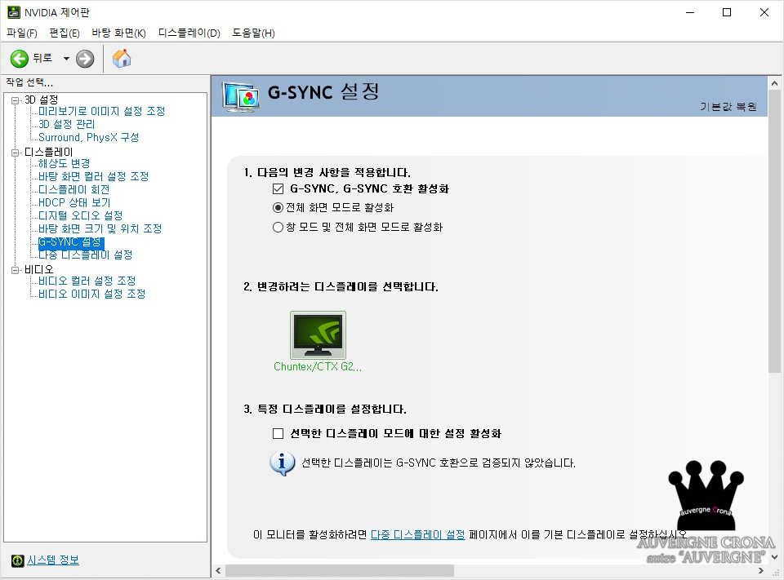Viewport: 784px width, 580px height.
Task: Click the horizontal scrollbar thumb
Action: pos(340,570)
